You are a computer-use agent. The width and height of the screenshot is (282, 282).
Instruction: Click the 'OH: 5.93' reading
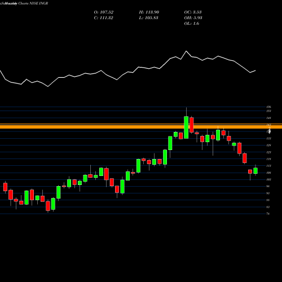[x=193, y=18]
